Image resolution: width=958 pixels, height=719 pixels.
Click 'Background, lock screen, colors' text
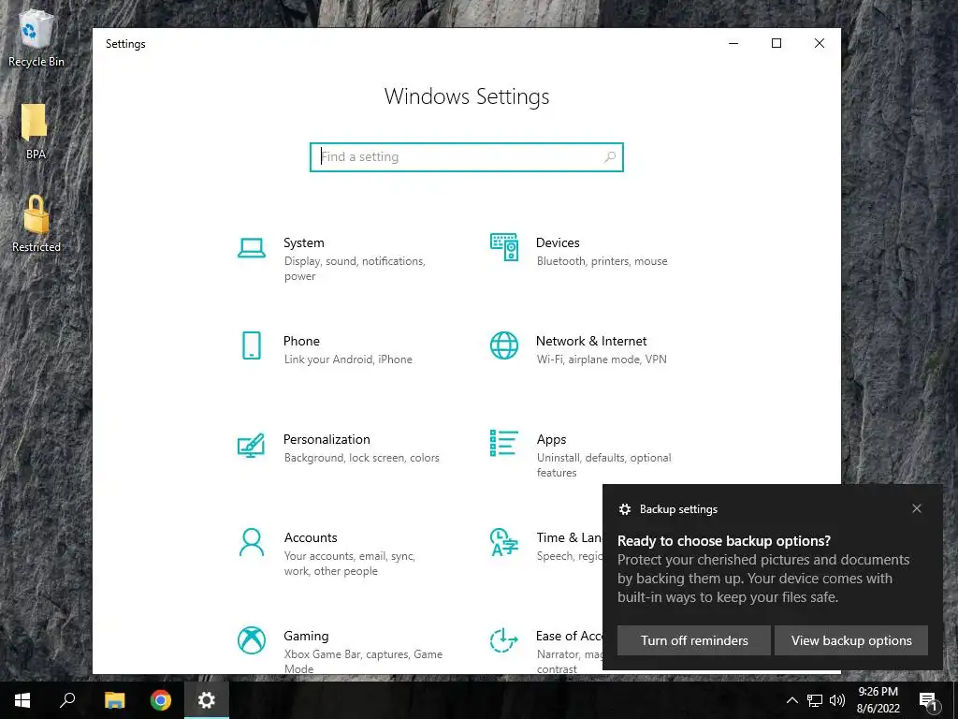(362, 458)
